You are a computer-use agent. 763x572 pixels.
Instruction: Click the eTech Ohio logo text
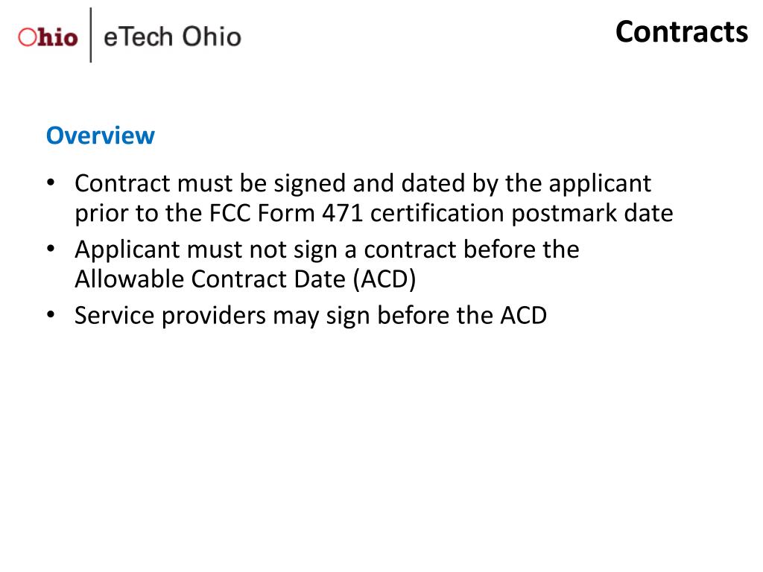click(x=172, y=37)
